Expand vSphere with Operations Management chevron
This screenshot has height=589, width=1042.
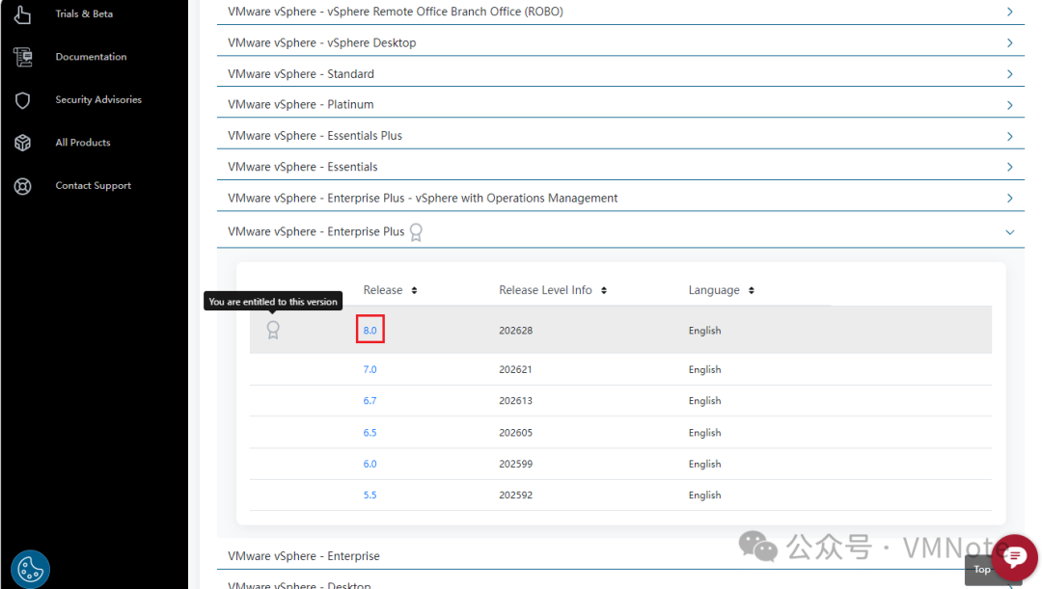click(x=1009, y=199)
